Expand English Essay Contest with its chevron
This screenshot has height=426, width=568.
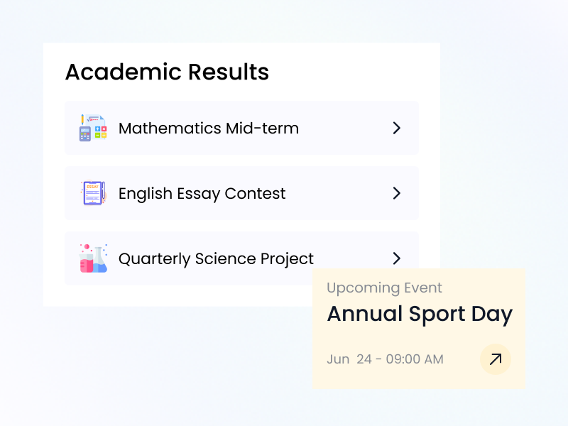[397, 193]
